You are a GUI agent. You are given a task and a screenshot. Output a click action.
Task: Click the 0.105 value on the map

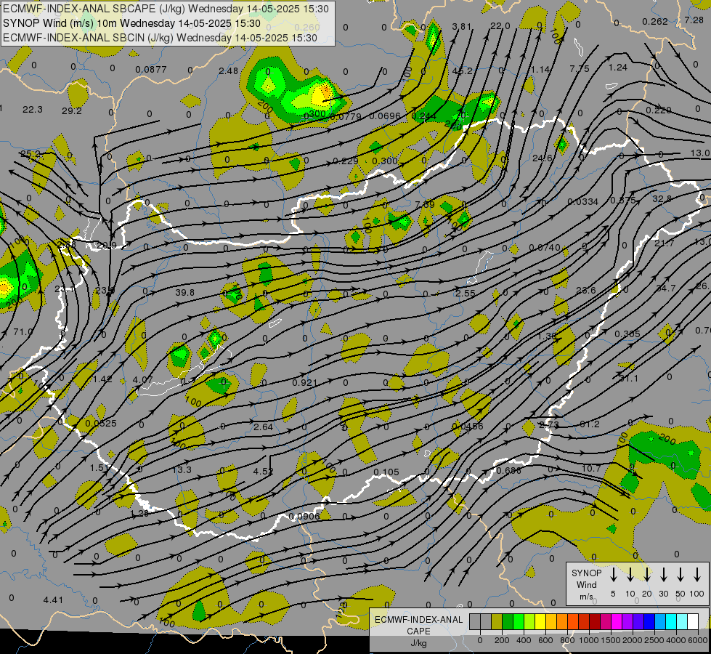386,472
